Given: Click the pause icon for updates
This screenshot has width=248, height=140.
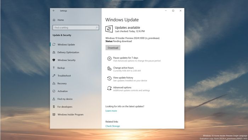Looking at the screenshot, I should [109, 59].
